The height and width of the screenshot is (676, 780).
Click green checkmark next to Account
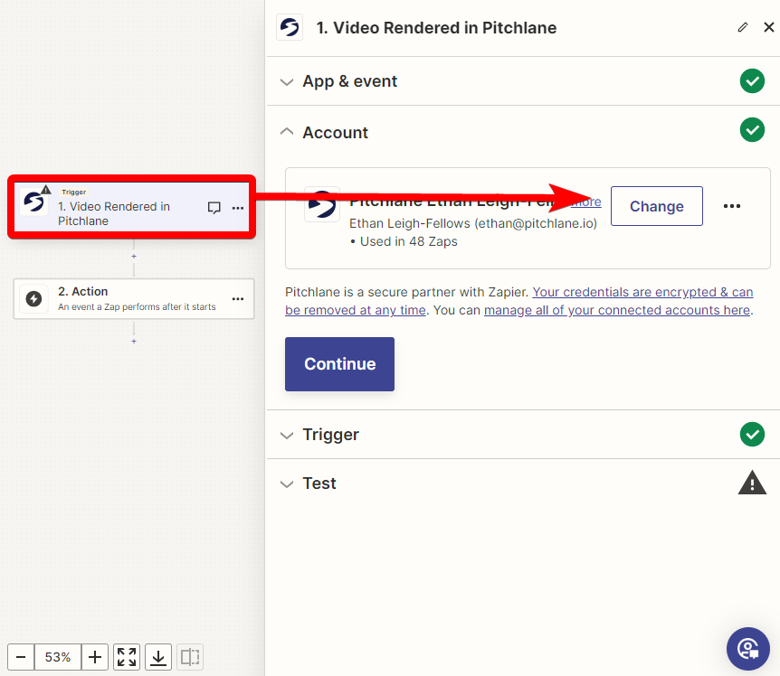tap(752, 129)
